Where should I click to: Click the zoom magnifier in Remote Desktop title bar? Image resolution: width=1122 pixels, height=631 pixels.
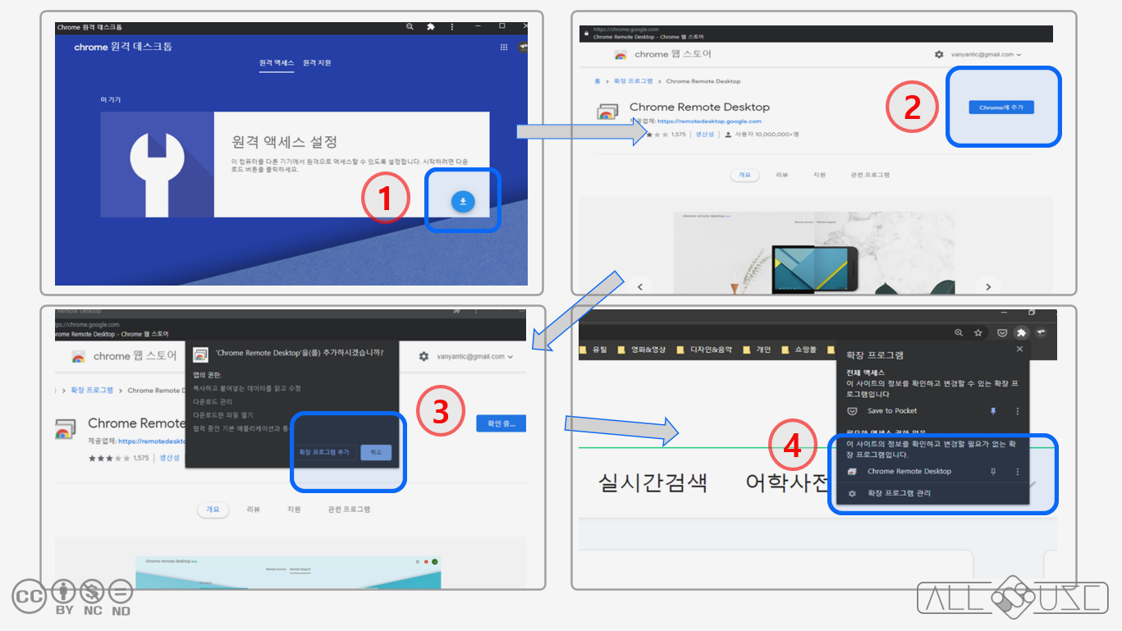point(410,27)
